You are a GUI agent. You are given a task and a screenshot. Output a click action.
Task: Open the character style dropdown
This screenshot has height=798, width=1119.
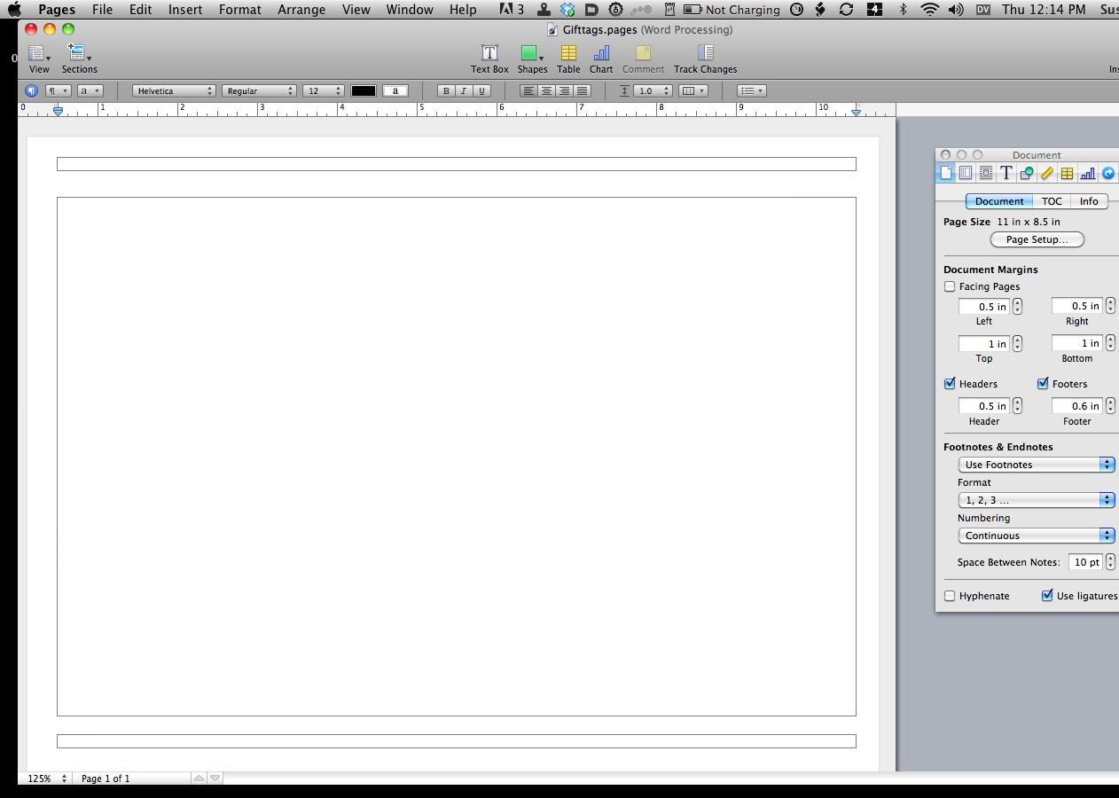pos(90,90)
